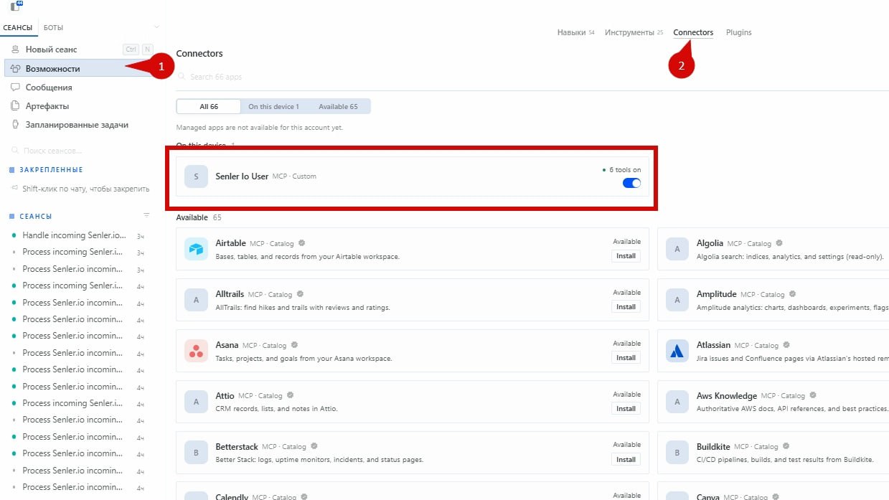Install the Betterstack connector
Viewport: 889px width, 500px height.
coord(626,460)
